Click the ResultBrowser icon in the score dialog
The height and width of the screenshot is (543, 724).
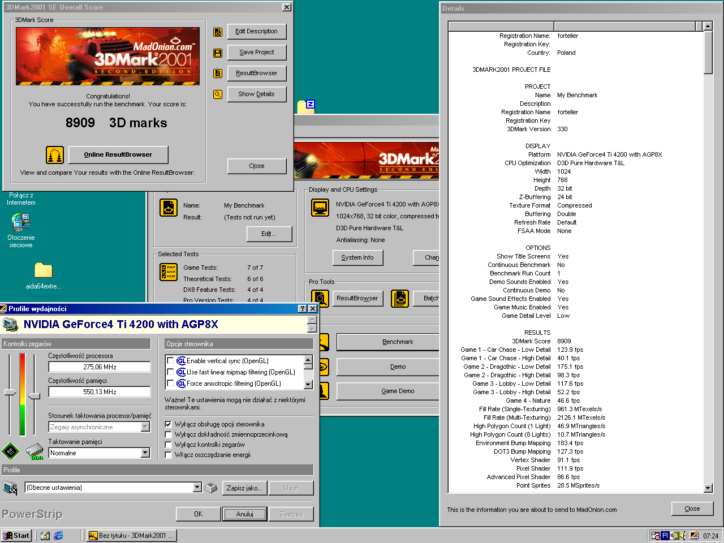tap(218, 74)
